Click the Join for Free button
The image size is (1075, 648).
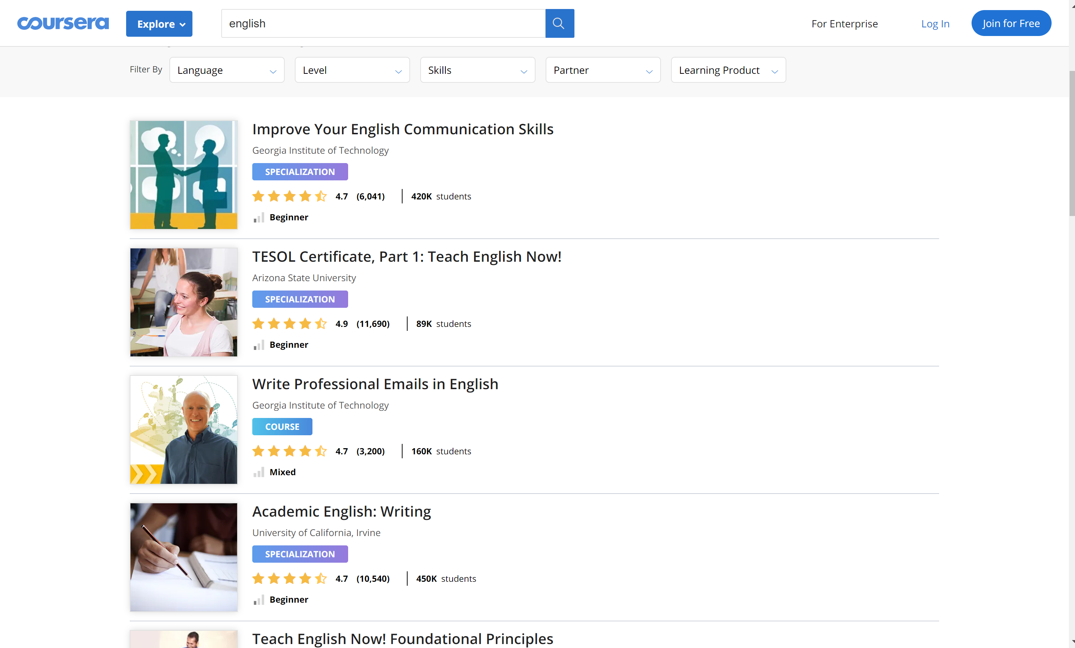tap(1011, 23)
